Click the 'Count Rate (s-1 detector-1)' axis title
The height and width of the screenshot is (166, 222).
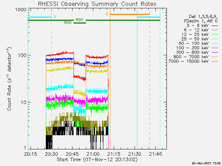[9, 79]
